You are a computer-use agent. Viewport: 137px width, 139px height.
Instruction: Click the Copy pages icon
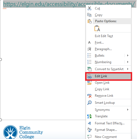[89, 15]
